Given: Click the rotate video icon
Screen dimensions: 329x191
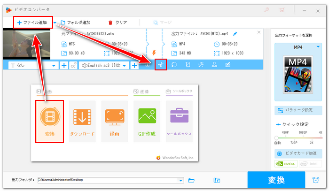Looking at the screenshot, I should [174, 65].
